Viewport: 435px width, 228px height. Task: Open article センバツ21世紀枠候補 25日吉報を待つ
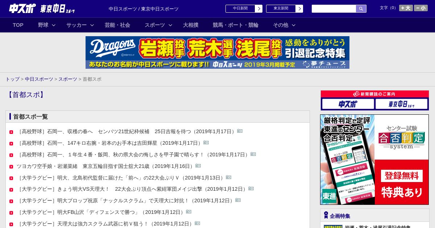pos(127,131)
